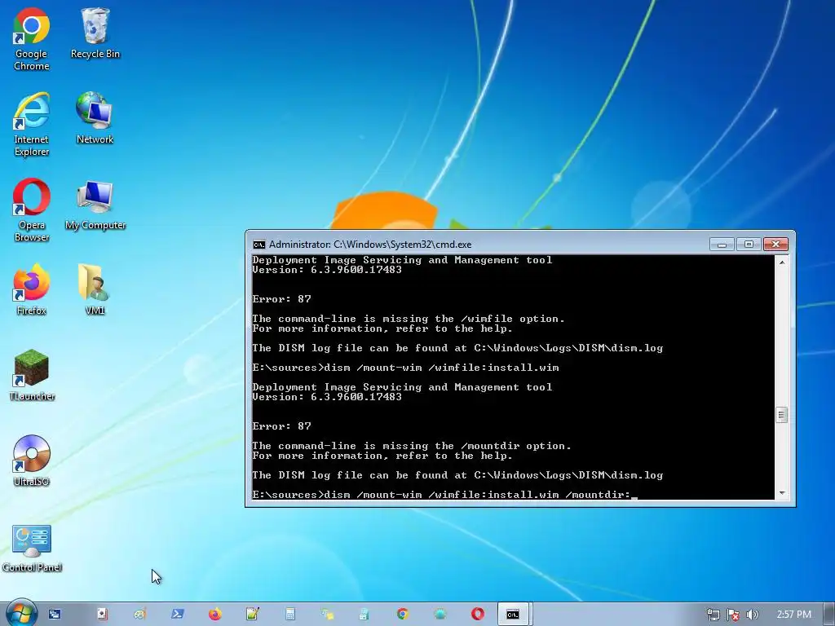Maximize the cmd.exe window
The height and width of the screenshot is (626, 835).
tap(749, 245)
